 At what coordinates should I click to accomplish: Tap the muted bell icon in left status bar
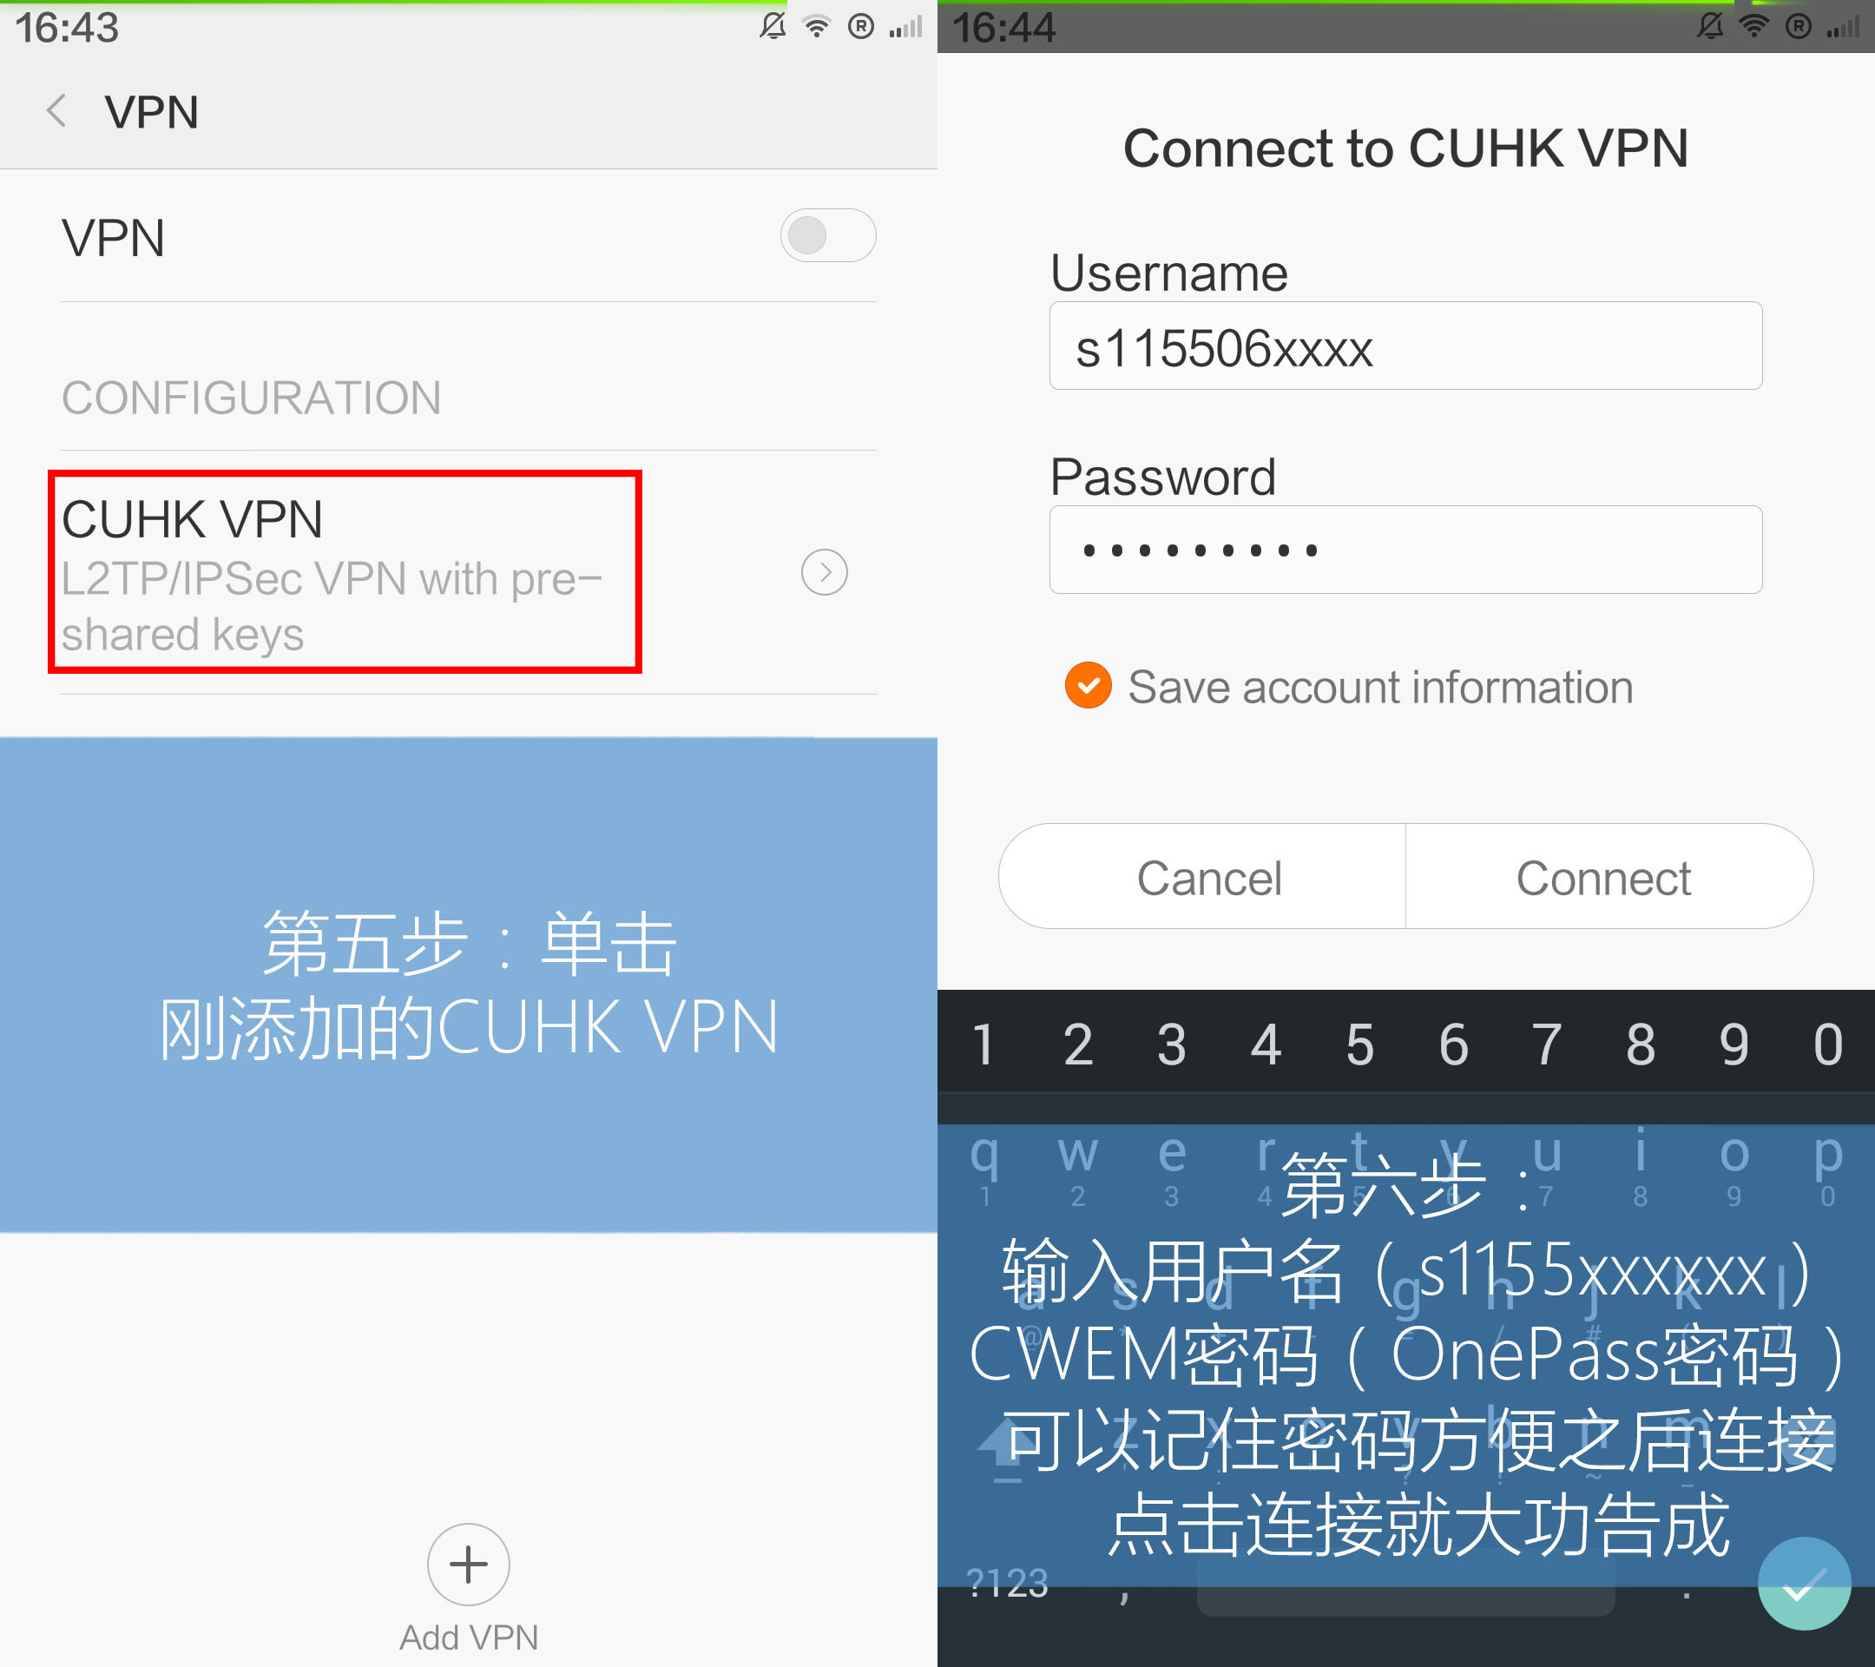click(773, 26)
